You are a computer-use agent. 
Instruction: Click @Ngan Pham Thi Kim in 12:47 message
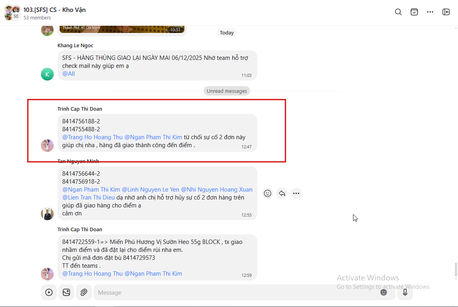point(153,137)
